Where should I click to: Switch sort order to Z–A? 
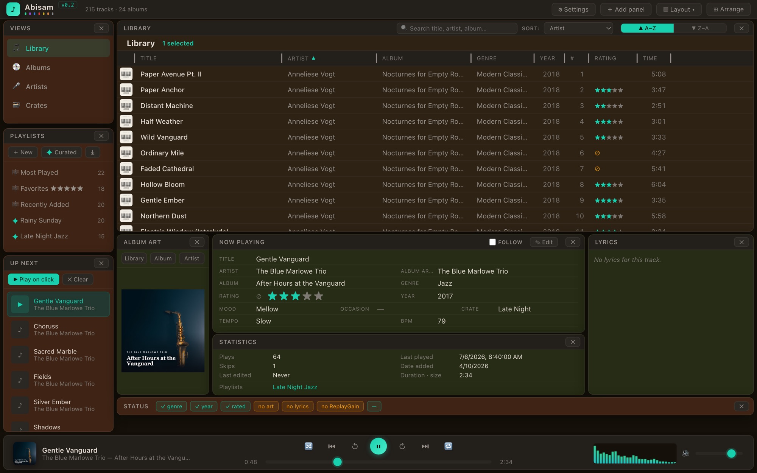coord(700,28)
